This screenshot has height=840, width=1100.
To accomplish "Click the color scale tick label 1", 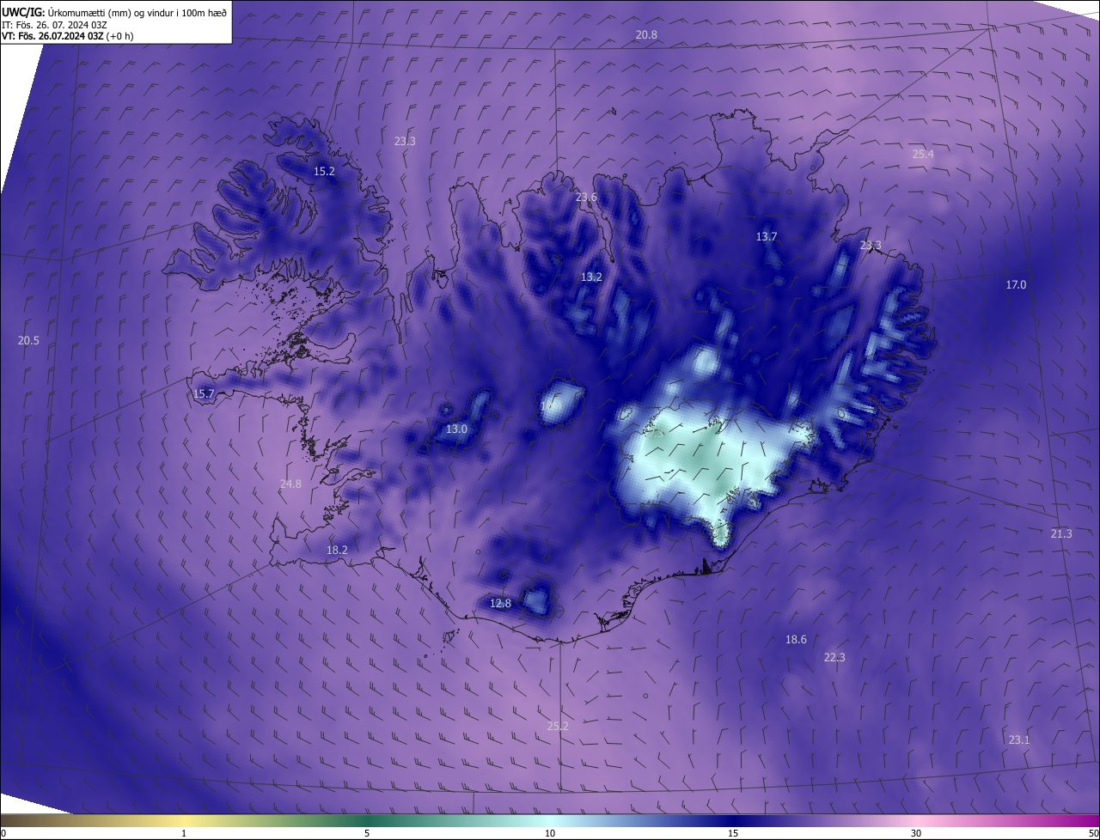I will (184, 833).
